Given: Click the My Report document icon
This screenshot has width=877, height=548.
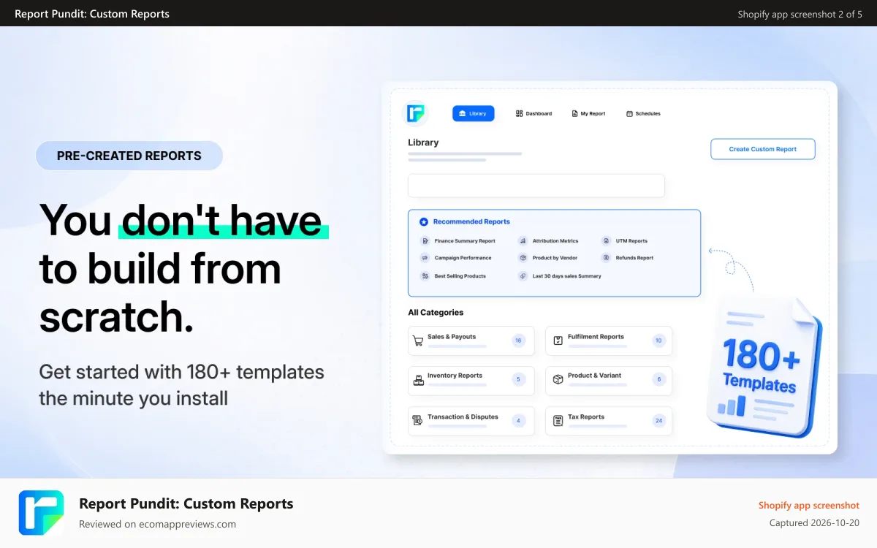Looking at the screenshot, I should pyautogui.click(x=574, y=113).
